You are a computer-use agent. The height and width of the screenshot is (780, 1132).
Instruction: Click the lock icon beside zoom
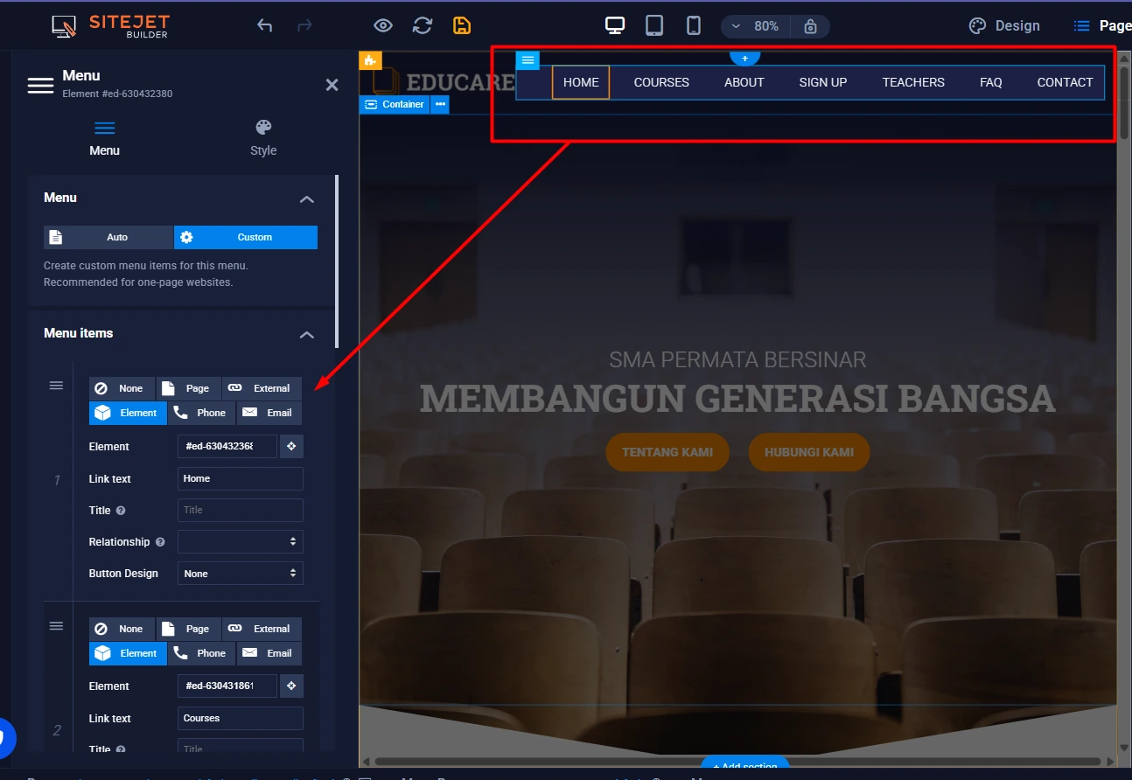point(810,26)
